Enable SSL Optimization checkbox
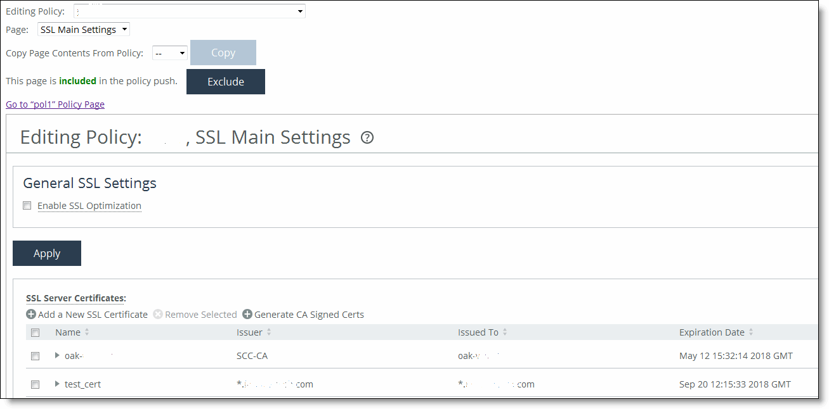The height and width of the screenshot is (409, 829). [27, 206]
